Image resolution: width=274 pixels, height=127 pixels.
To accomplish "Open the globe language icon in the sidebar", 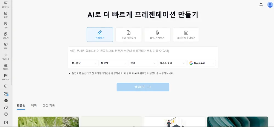I will click(x=6, y=101).
